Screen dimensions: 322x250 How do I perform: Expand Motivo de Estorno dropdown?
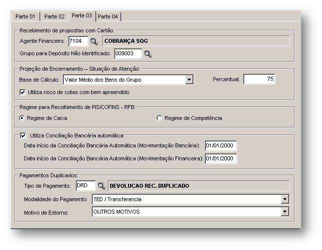pyautogui.click(x=285, y=212)
